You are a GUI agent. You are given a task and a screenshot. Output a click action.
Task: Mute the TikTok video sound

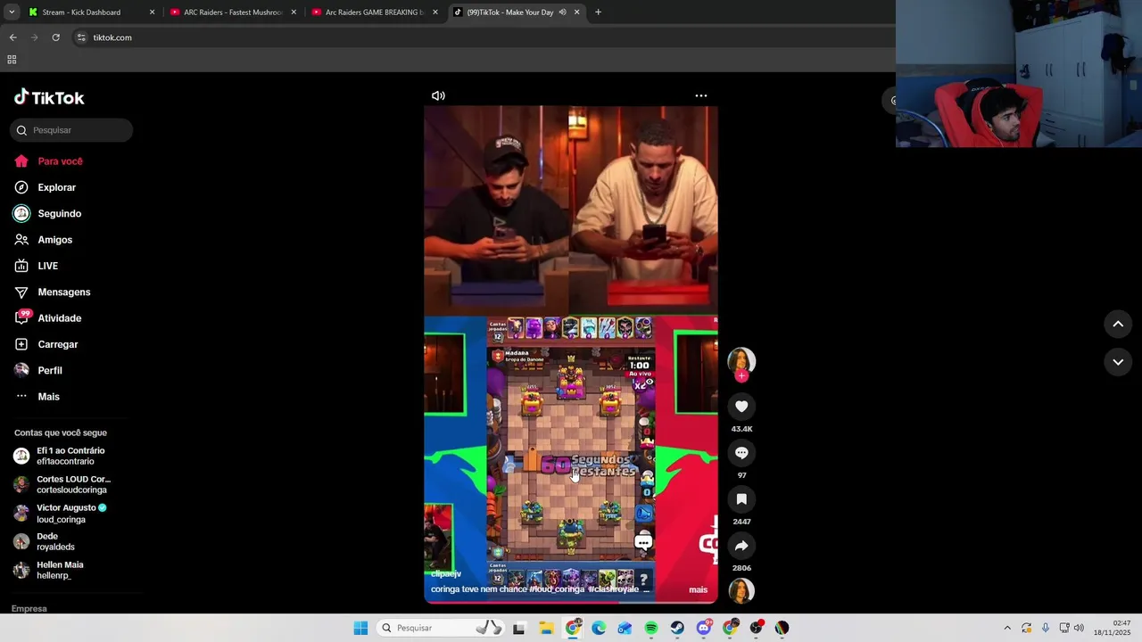pyautogui.click(x=438, y=95)
